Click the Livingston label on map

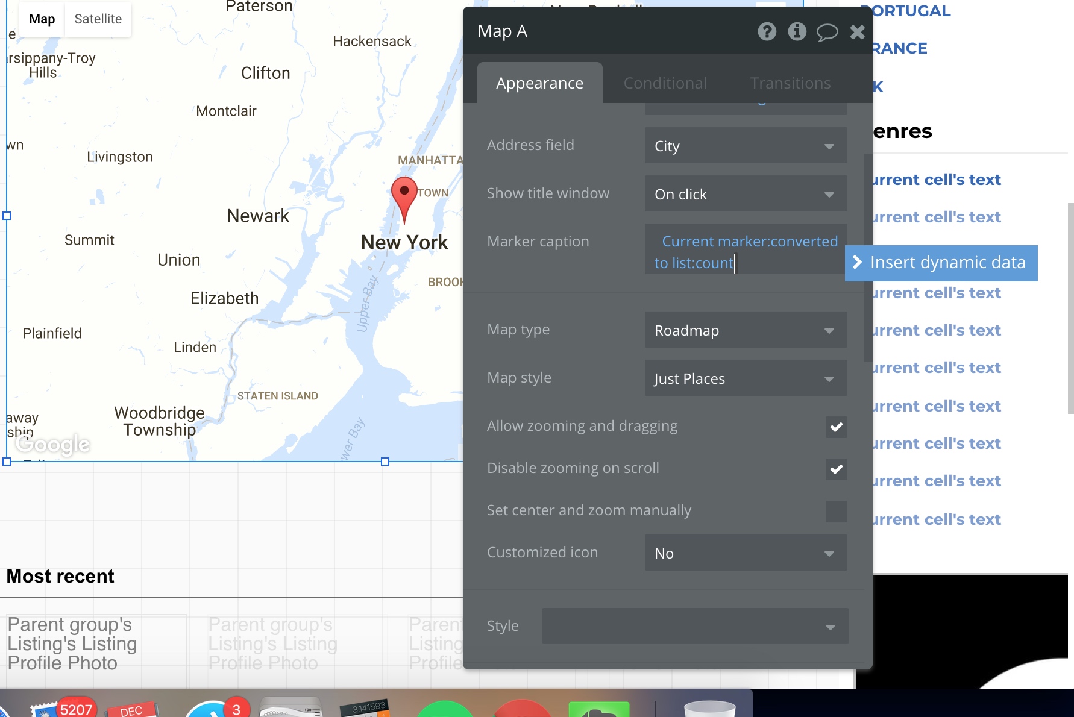point(120,157)
